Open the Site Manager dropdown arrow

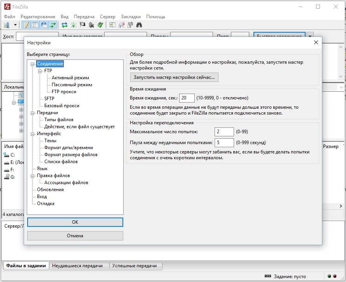[x=15, y=25]
